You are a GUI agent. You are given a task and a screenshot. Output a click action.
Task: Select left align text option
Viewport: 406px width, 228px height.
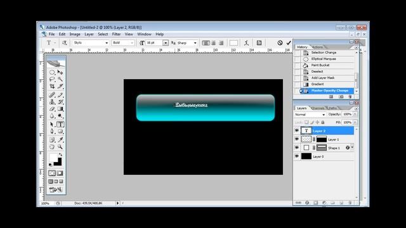206,43
